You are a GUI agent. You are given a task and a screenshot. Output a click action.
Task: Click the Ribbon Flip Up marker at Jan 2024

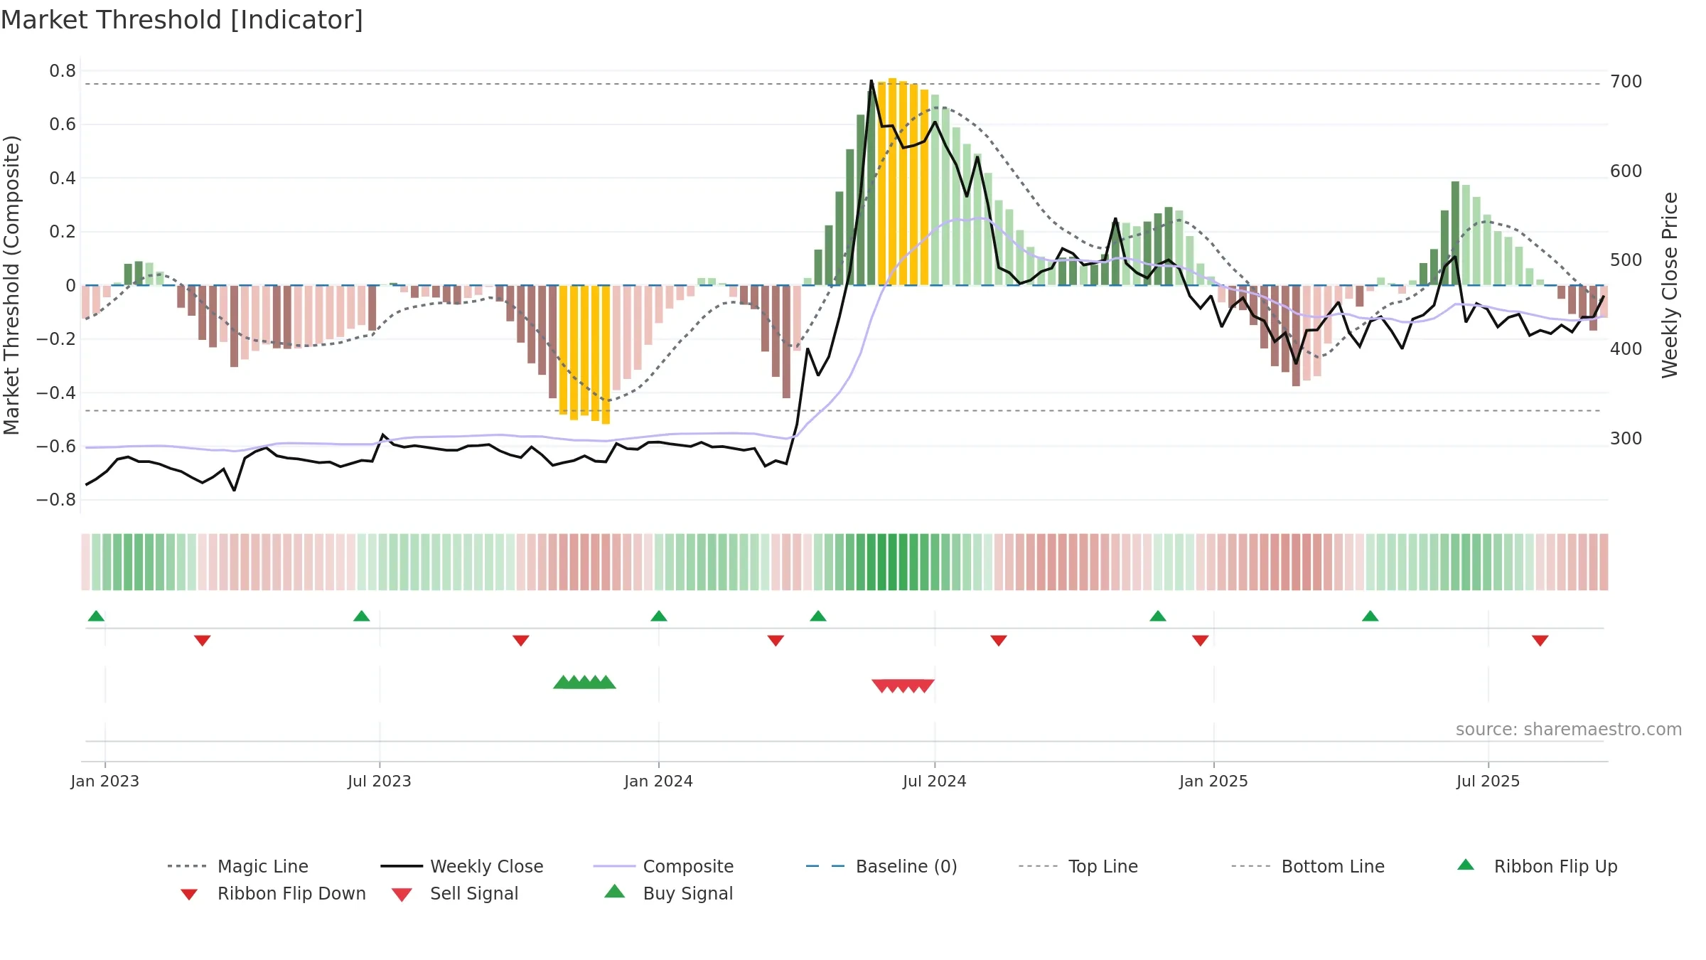pos(659,616)
